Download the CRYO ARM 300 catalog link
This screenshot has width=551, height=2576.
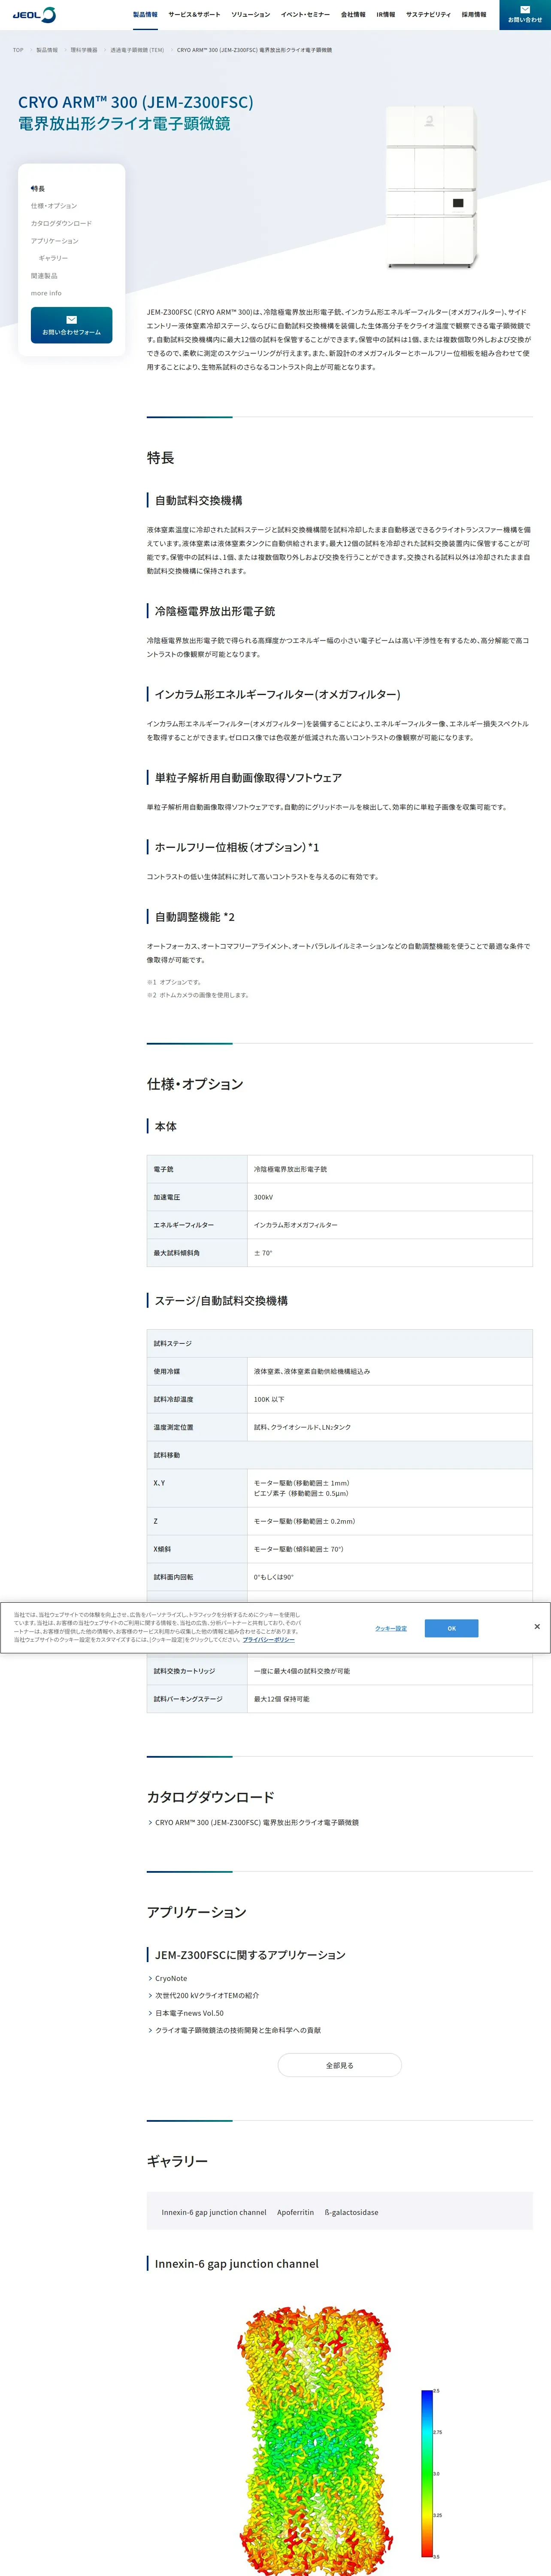click(257, 1822)
